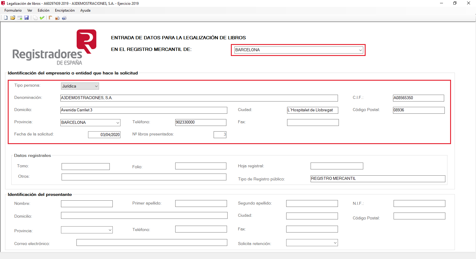Screen dimensions: 476x259
Task: Click the Domicilio field Avenida Carrilet 3
Action: [144, 110]
